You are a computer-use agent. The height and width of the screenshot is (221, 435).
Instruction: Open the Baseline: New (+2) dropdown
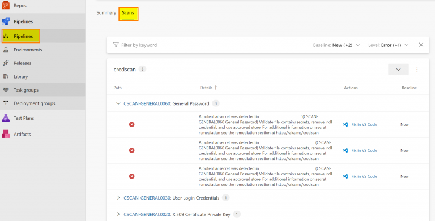336,45
